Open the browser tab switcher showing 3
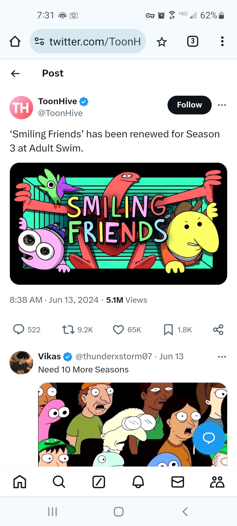Screen dimensions: 237x526 [x=193, y=41]
